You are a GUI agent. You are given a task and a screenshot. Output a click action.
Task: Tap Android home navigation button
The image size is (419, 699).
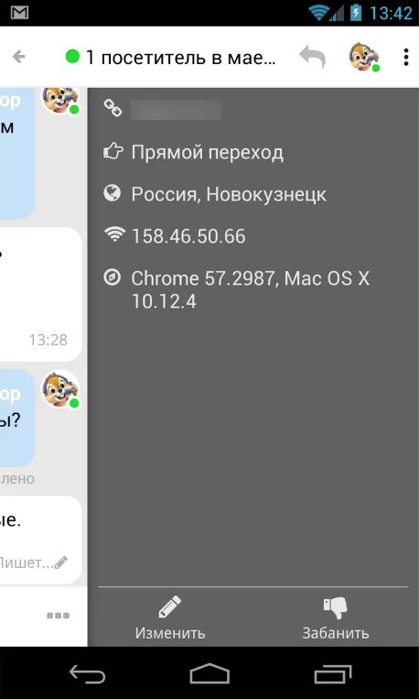click(x=209, y=673)
